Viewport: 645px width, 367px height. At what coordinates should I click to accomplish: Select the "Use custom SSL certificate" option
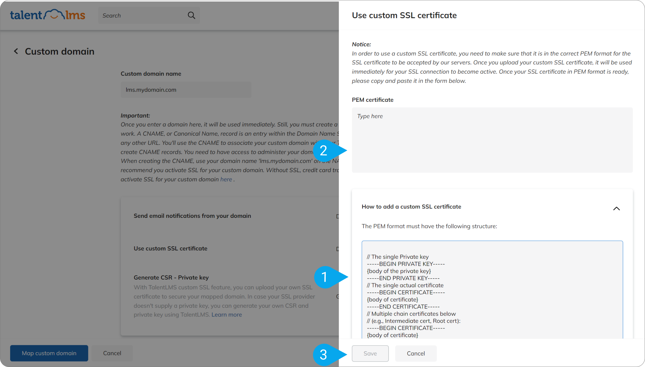[x=170, y=249]
